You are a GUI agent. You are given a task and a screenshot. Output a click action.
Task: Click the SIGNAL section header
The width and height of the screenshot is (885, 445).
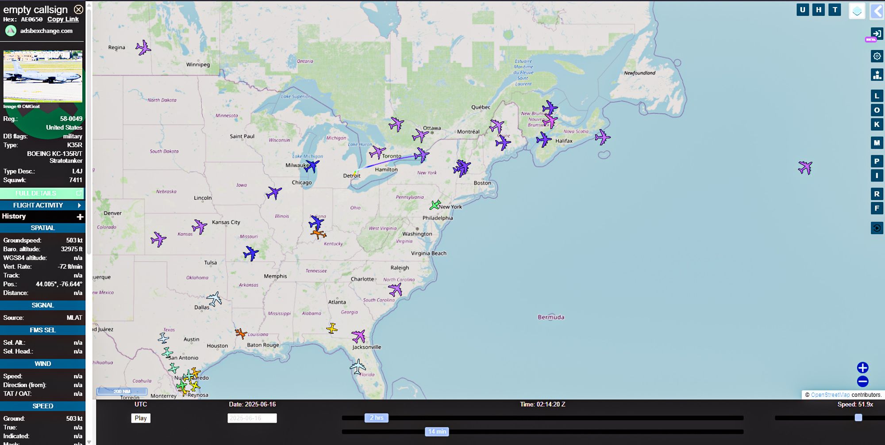pos(42,305)
